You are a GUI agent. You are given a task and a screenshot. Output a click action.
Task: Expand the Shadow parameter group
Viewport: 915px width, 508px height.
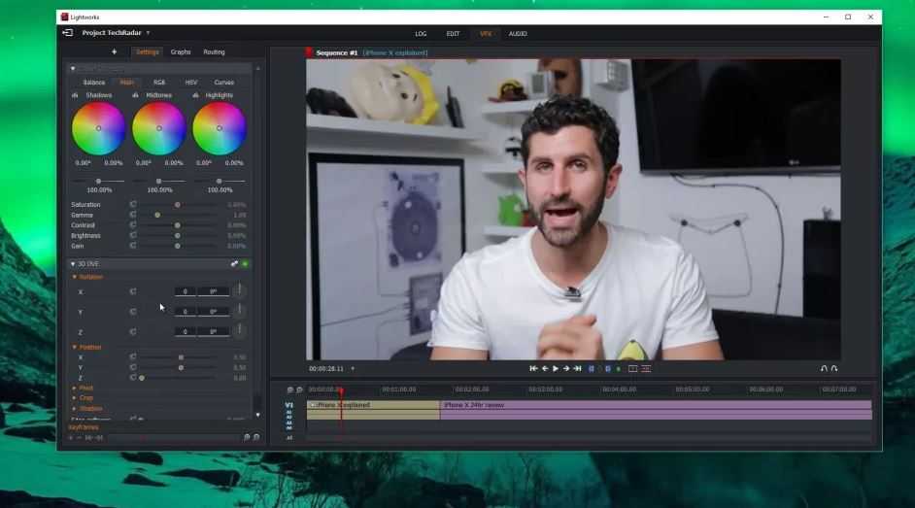coord(74,409)
